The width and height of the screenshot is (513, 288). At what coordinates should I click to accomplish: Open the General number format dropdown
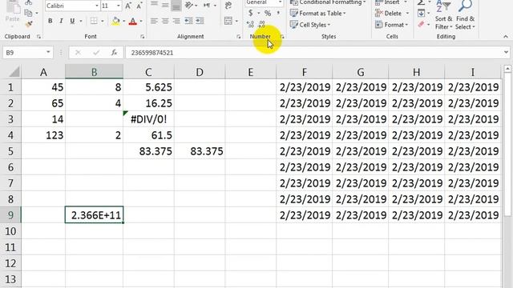280,2
